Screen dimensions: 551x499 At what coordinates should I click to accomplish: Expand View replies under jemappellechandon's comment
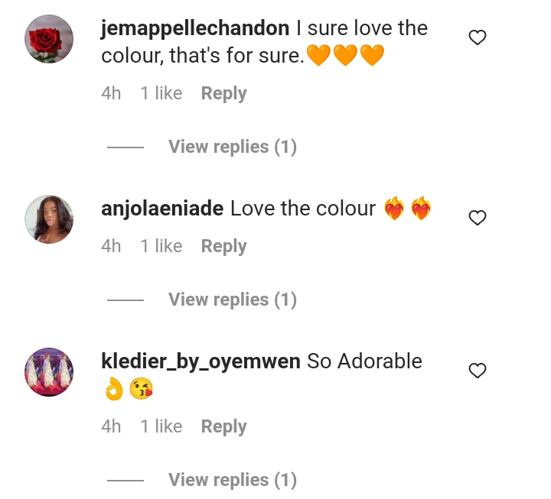233,147
